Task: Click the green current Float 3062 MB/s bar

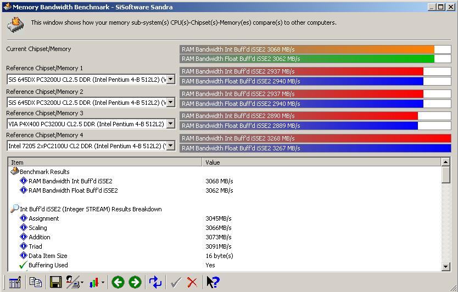Action: pyautogui.click(x=307, y=59)
